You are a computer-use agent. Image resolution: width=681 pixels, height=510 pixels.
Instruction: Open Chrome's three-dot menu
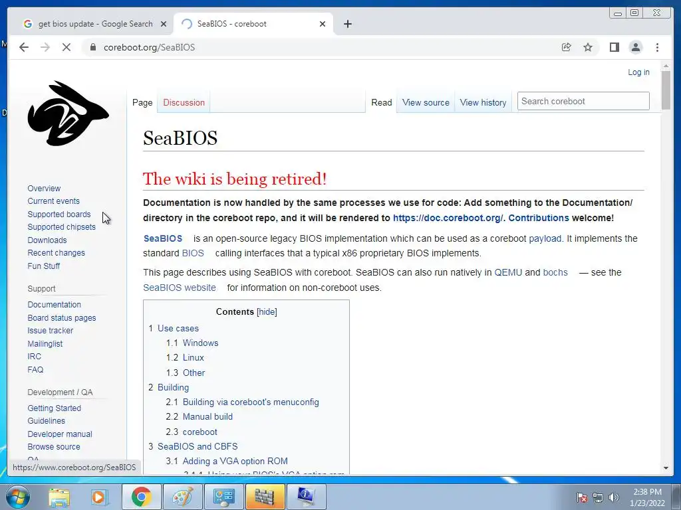click(x=657, y=47)
